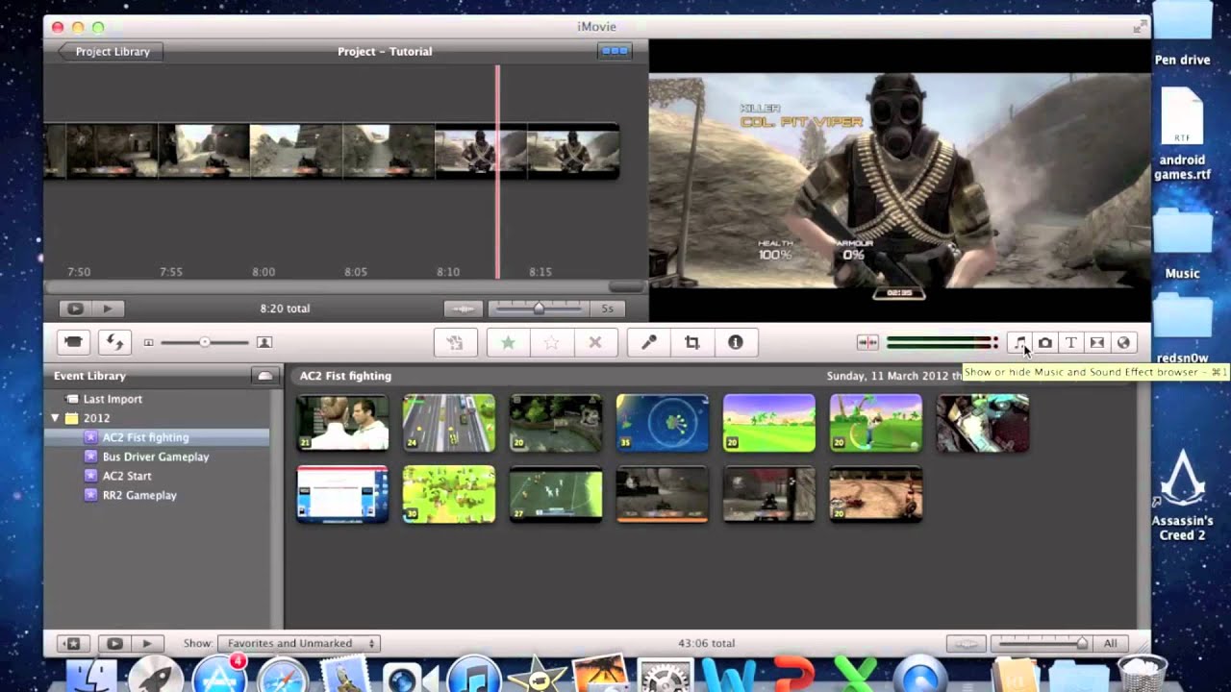Open the redsn0w desktop folder
The width and height of the screenshot is (1231, 692).
1182,327
